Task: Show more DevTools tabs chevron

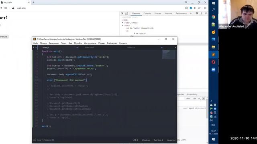Action: pyautogui.click(x=191, y=13)
